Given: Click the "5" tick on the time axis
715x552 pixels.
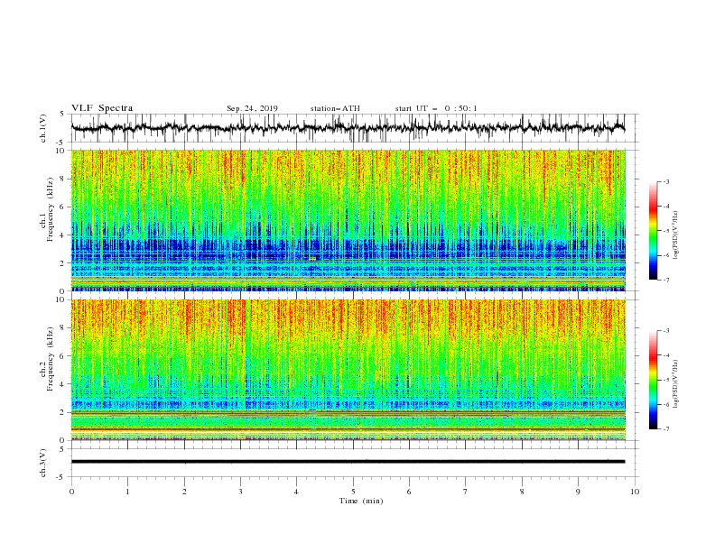Looking at the screenshot, I should [x=353, y=492].
